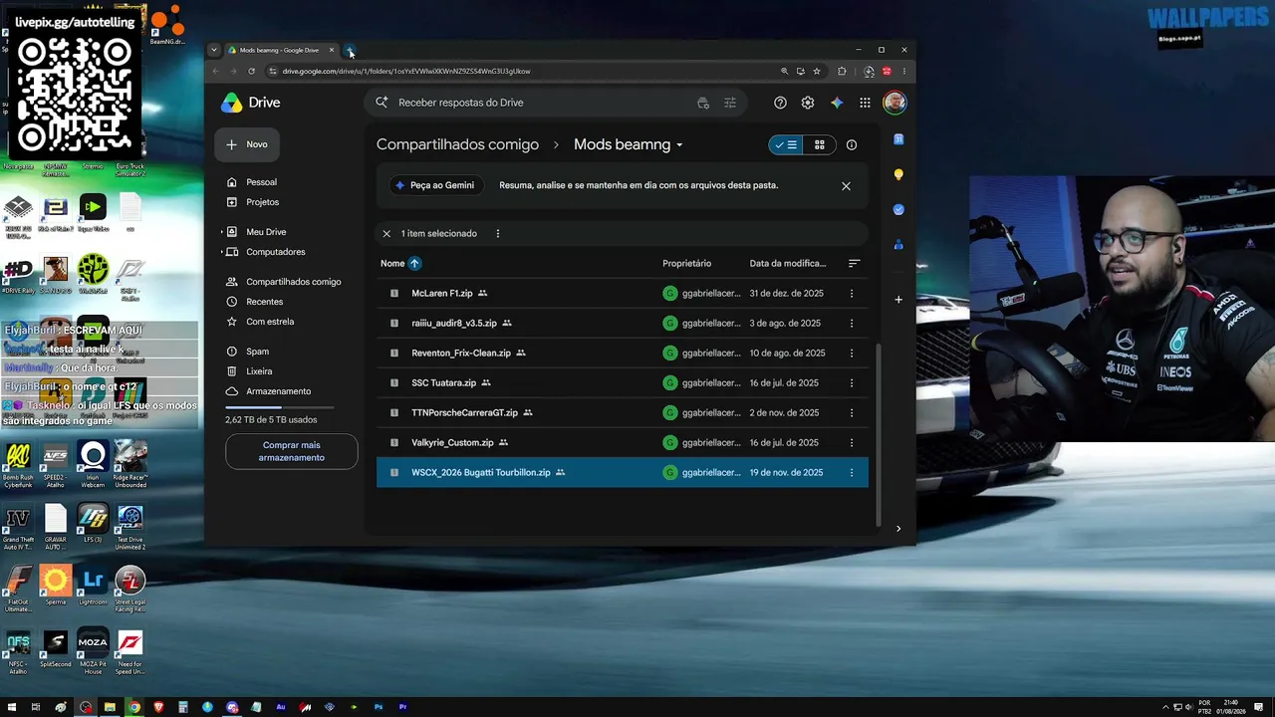Get add-ons with the plus icon
Screen dimensions: 1275x717
click(898, 299)
